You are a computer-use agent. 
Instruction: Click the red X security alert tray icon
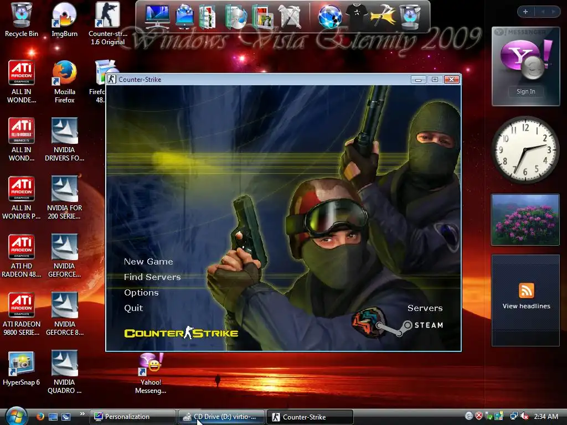point(479,416)
